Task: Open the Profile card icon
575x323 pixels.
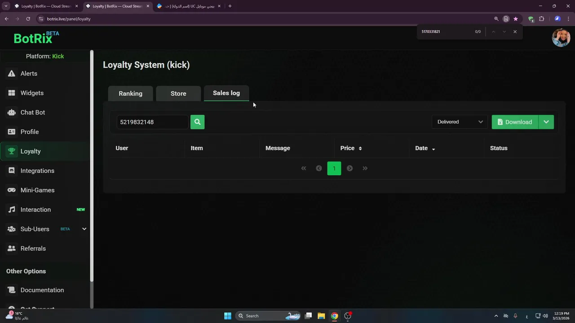Action: point(12,132)
